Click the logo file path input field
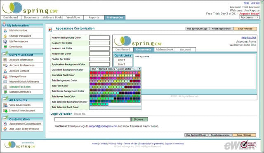The image size is (264, 153). (92, 119)
